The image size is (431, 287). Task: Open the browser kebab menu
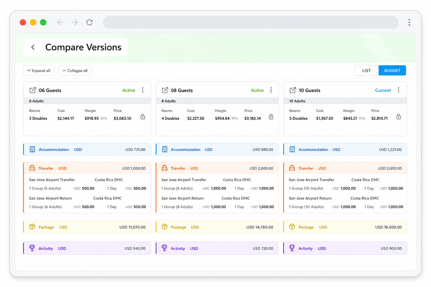click(409, 22)
